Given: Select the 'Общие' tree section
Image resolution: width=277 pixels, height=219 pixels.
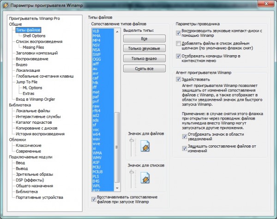Looking at the screenshot, I should tap(15, 24).
